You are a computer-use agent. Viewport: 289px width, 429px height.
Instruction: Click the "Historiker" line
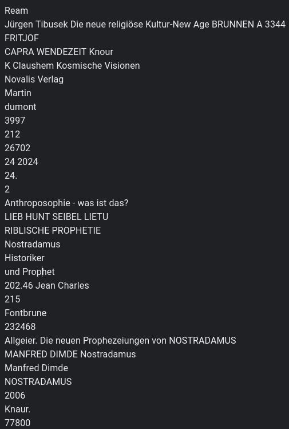pyautogui.click(x=25, y=258)
